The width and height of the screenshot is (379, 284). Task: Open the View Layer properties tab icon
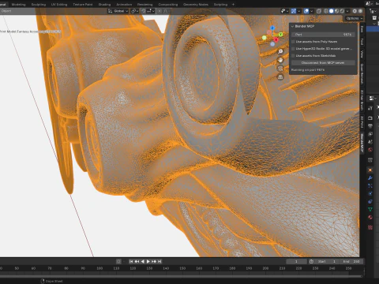pyautogui.click(x=370, y=134)
